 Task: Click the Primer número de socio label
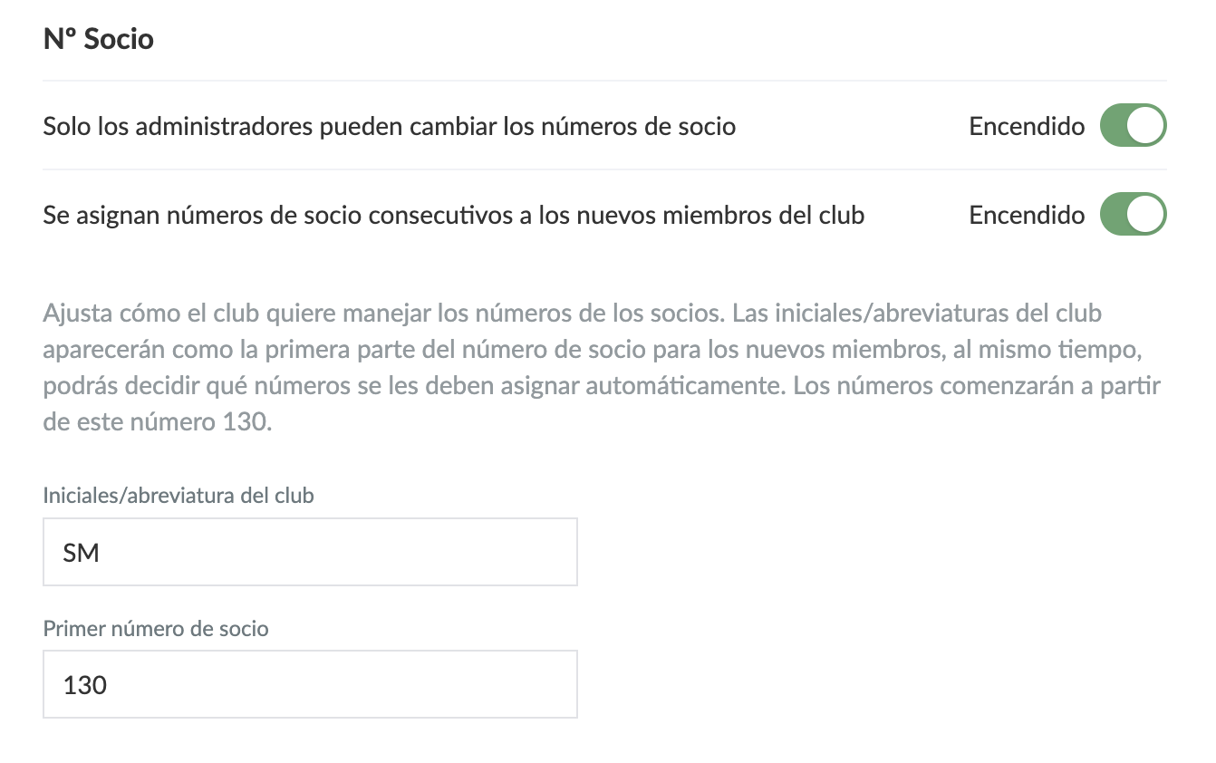point(156,628)
